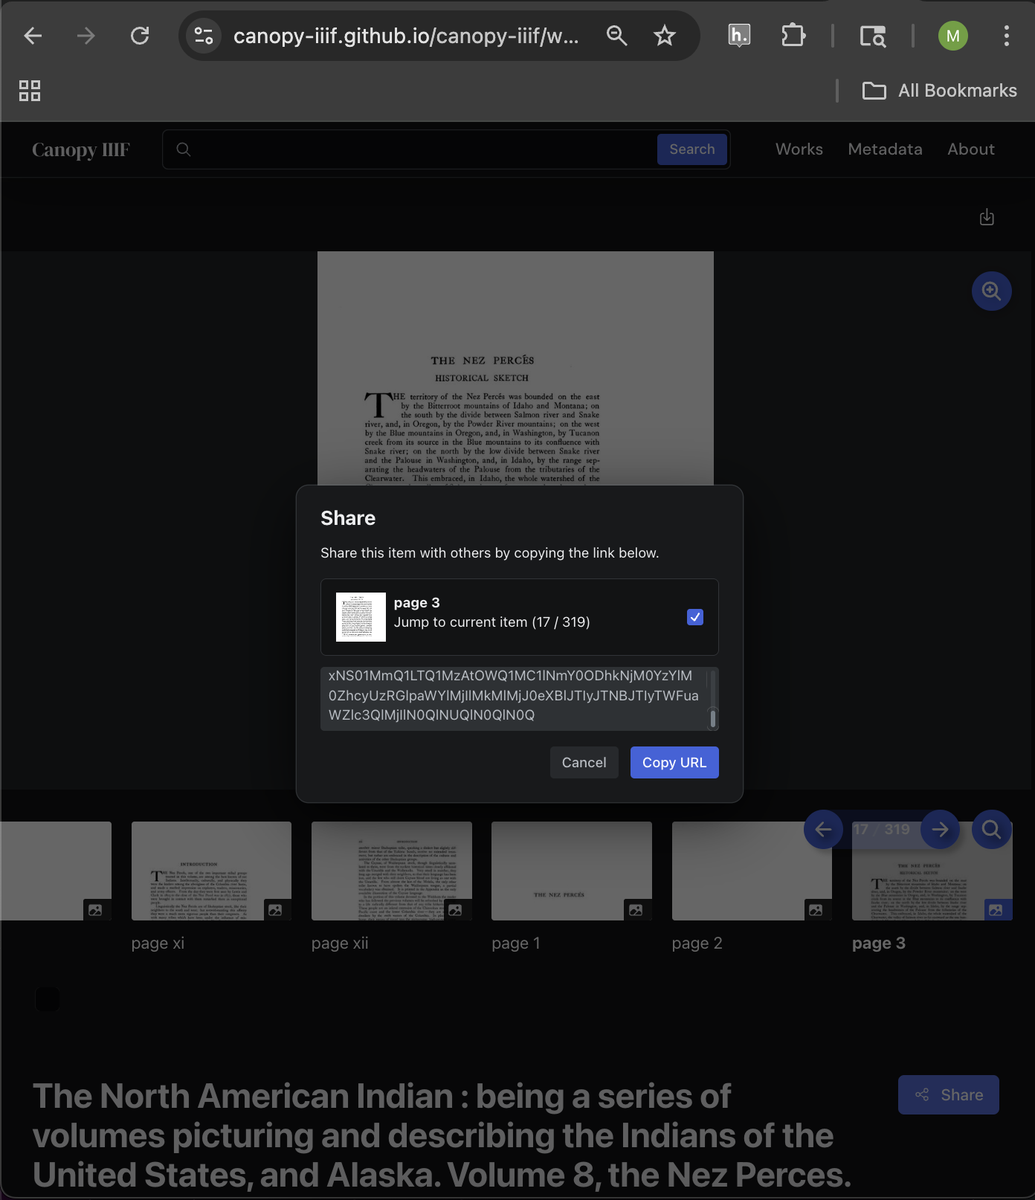Click the blue Search button

pos(691,149)
